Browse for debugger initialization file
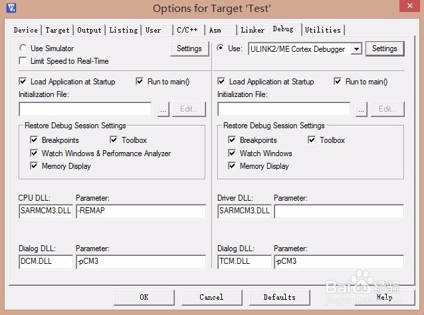This screenshot has width=424, height=315. 362,109
